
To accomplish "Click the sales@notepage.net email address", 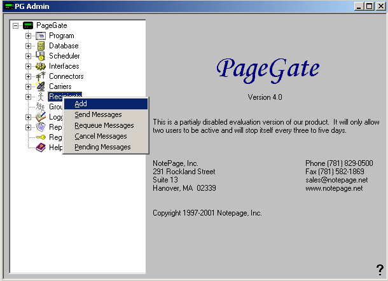I will coord(336,180).
